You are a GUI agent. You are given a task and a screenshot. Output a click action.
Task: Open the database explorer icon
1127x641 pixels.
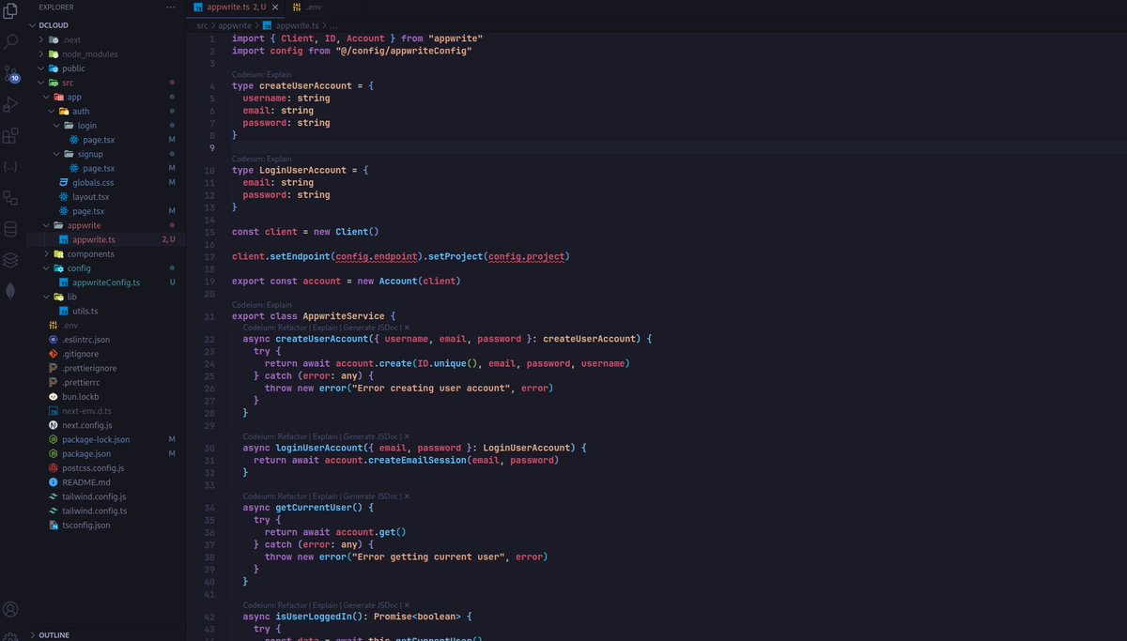click(x=10, y=228)
